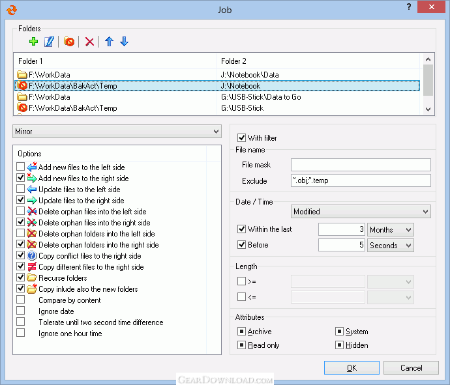
Task: Toggle the Read only attribute checkbox
Action: pos(241,345)
